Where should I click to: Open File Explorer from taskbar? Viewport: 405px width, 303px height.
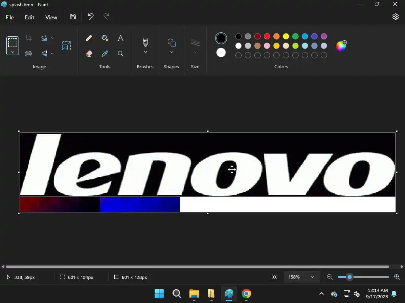[194, 294]
